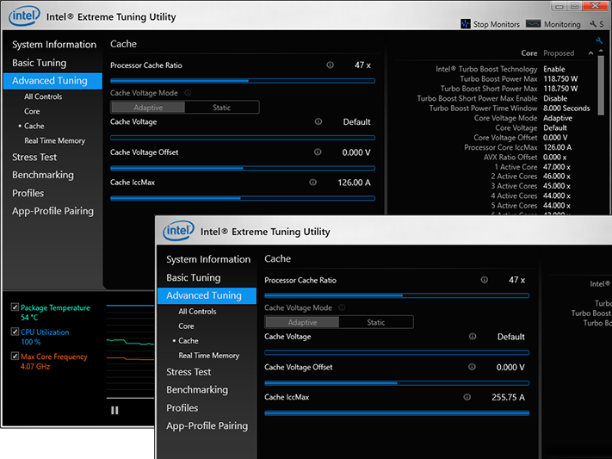Click Cache Voltage slider in front window
The image size is (612, 459).
(397, 352)
